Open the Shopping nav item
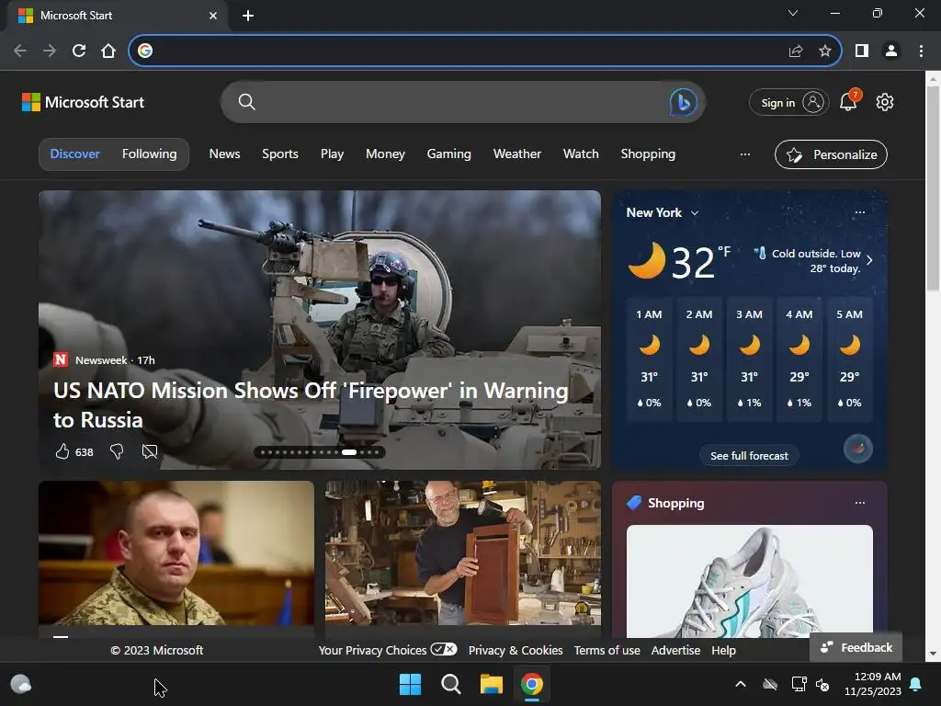 coord(648,154)
